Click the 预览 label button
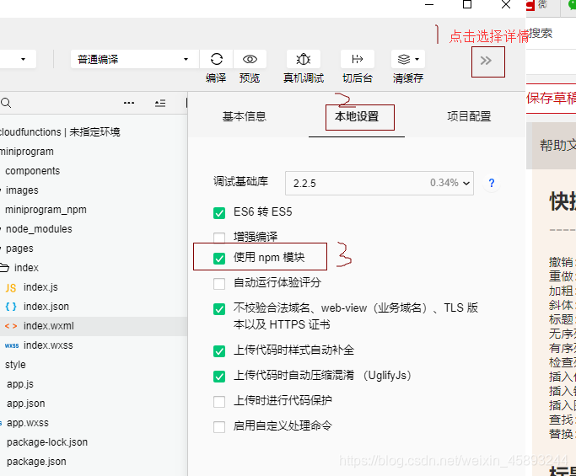 tap(250, 78)
